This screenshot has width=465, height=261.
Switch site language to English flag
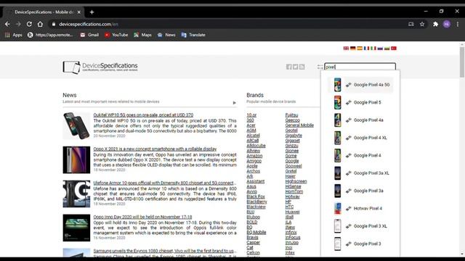(346, 49)
